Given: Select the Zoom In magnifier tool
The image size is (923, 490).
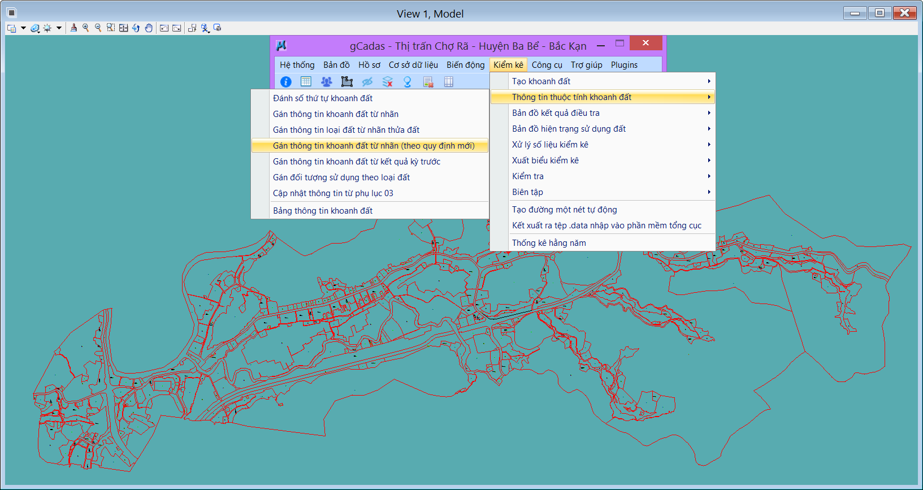Looking at the screenshot, I should (86, 28).
